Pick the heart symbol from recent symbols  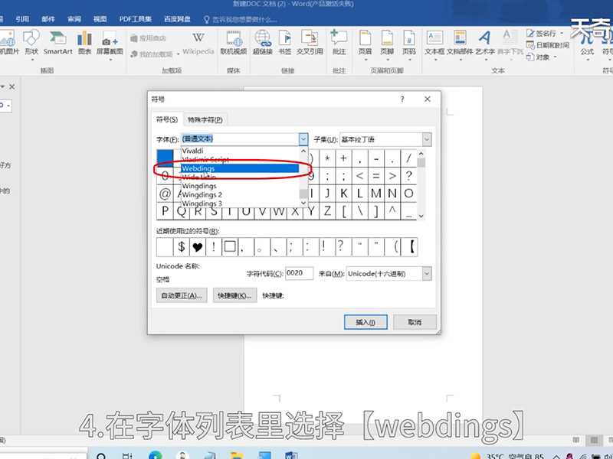tap(198, 246)
